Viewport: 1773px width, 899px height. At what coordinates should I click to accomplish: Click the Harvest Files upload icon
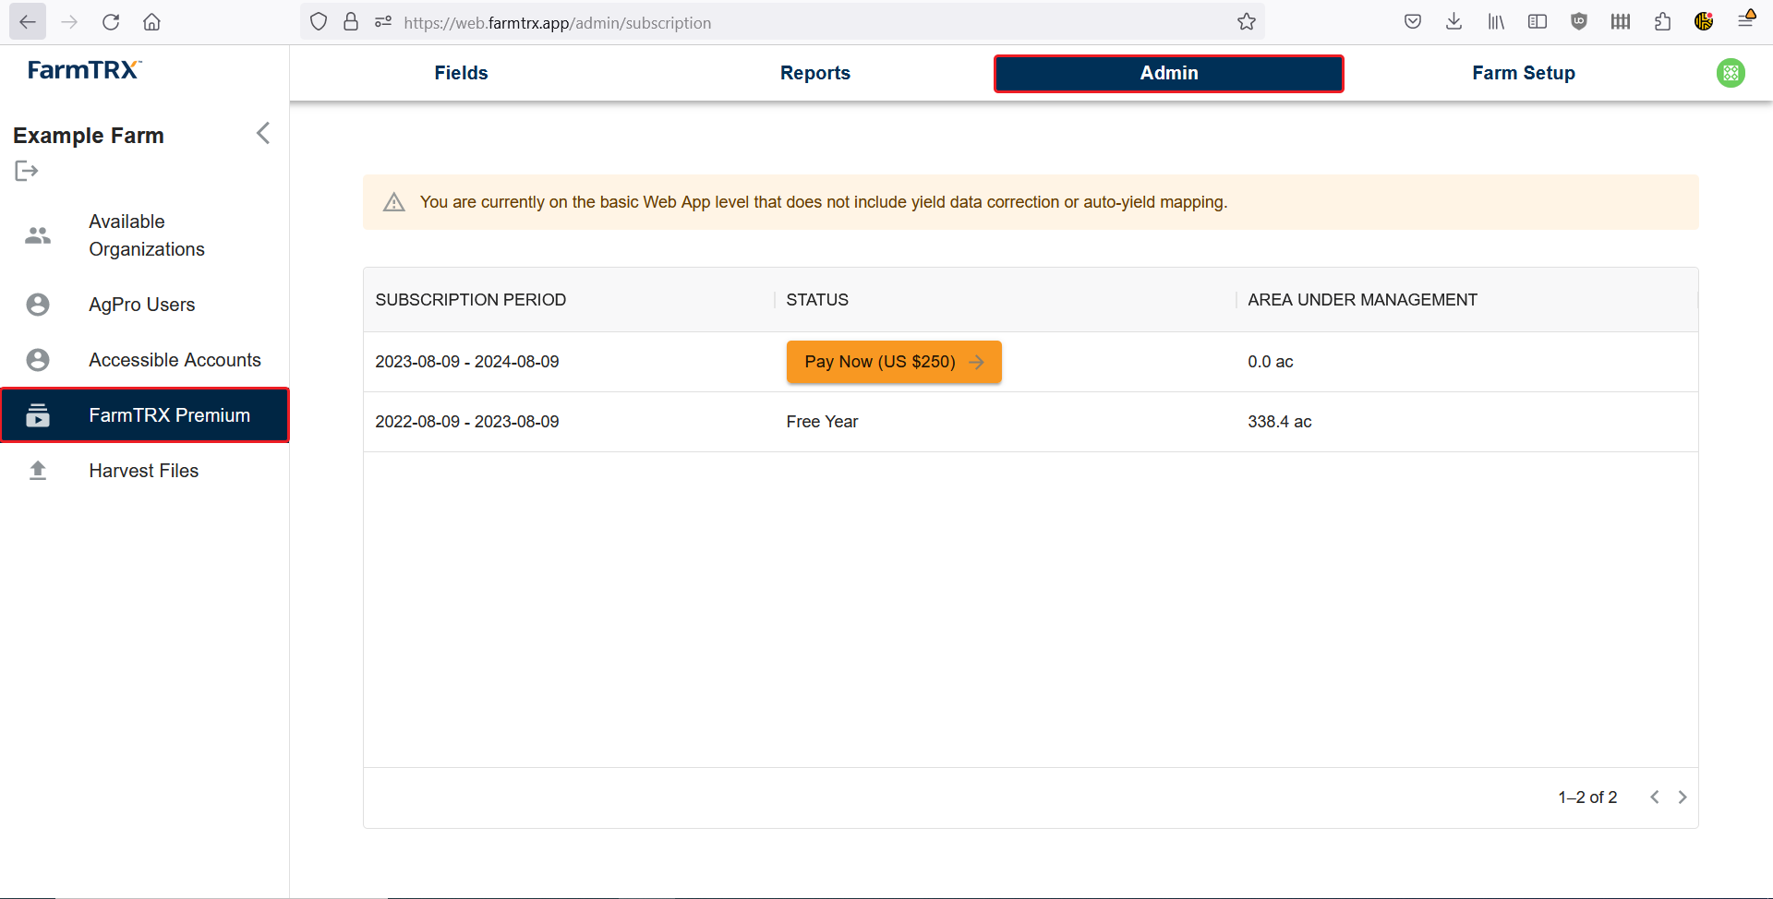(x=38, y=471)
